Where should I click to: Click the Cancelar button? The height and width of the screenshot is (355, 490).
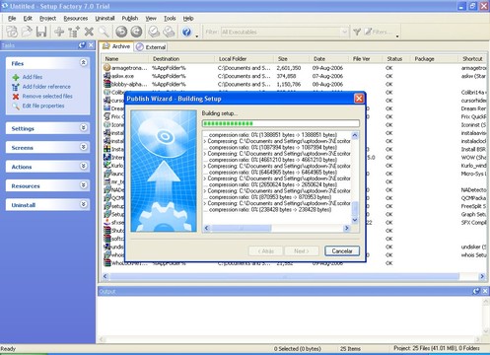(x=342, y=251)
